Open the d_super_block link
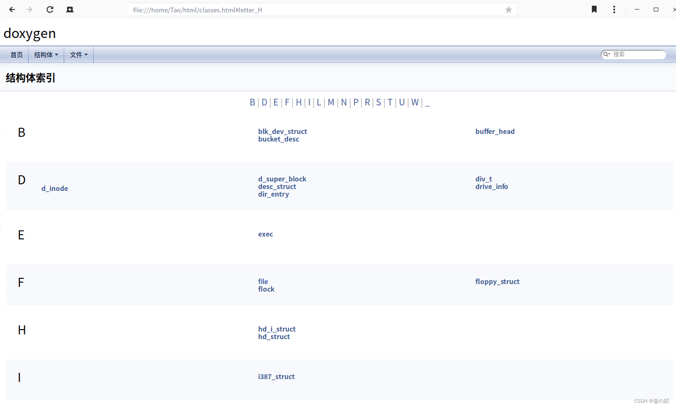Screen dimensions: 676x408 282,179
